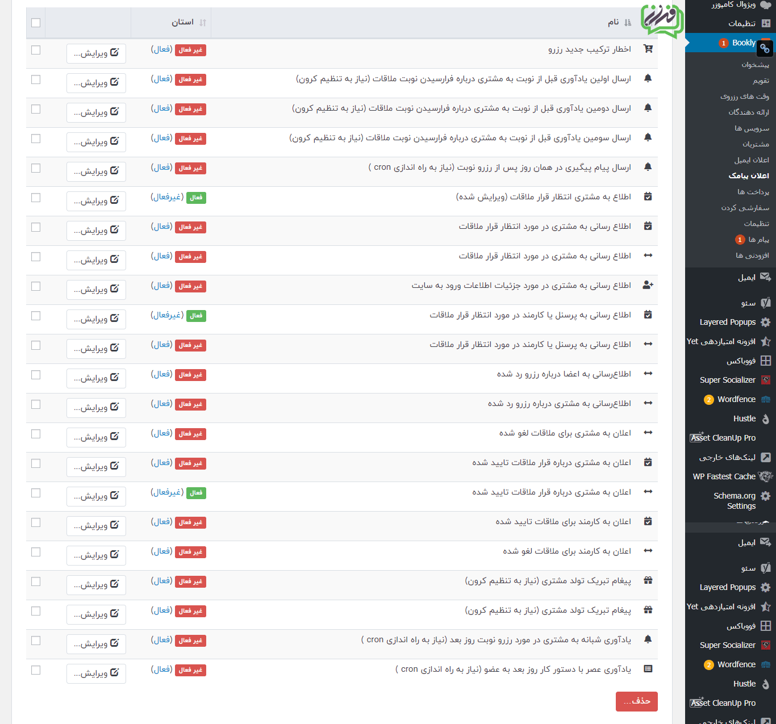Click the gear icon beside Schema.org Settings
The image size is (776, 724).
[x=766, y=496]
